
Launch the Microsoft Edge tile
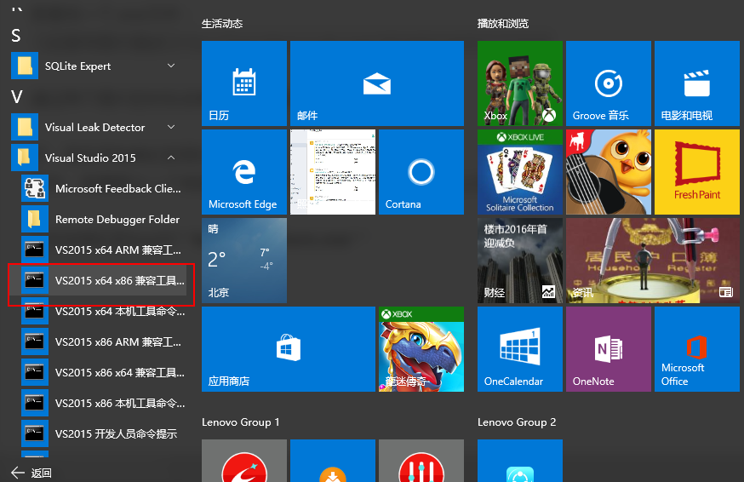pos(244,172)
